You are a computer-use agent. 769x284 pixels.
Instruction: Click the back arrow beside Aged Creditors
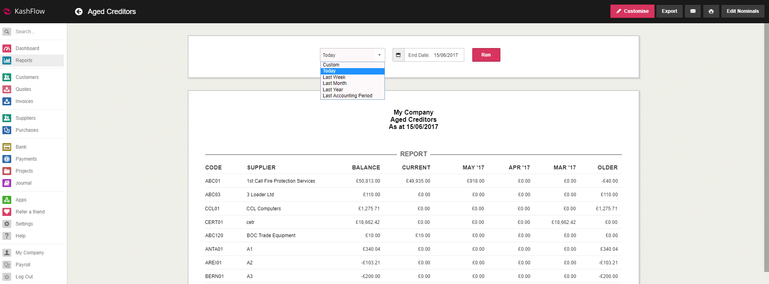pos(79,12)
